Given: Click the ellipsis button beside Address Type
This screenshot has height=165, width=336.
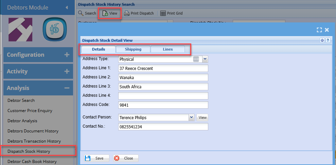Looking at the screenshot, I should [196, 59].
